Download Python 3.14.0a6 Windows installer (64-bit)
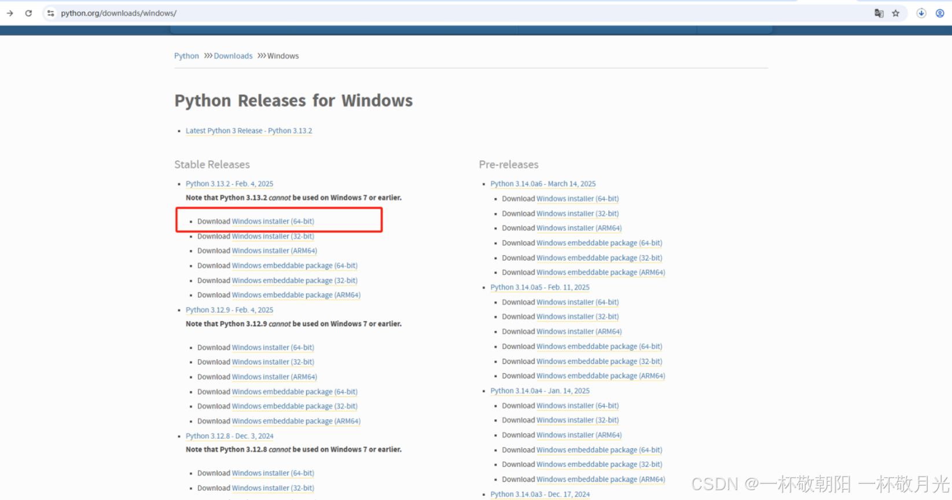952x500 pixels. (x=578, y=199)
